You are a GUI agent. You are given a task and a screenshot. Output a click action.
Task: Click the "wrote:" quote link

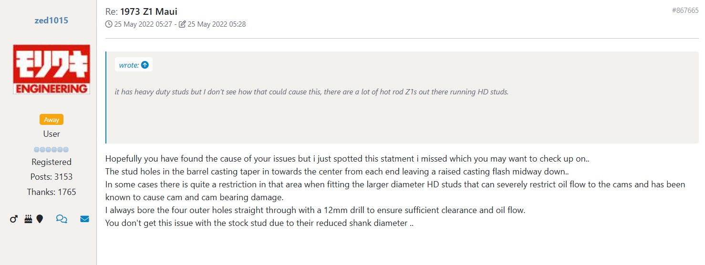point(129,65)
